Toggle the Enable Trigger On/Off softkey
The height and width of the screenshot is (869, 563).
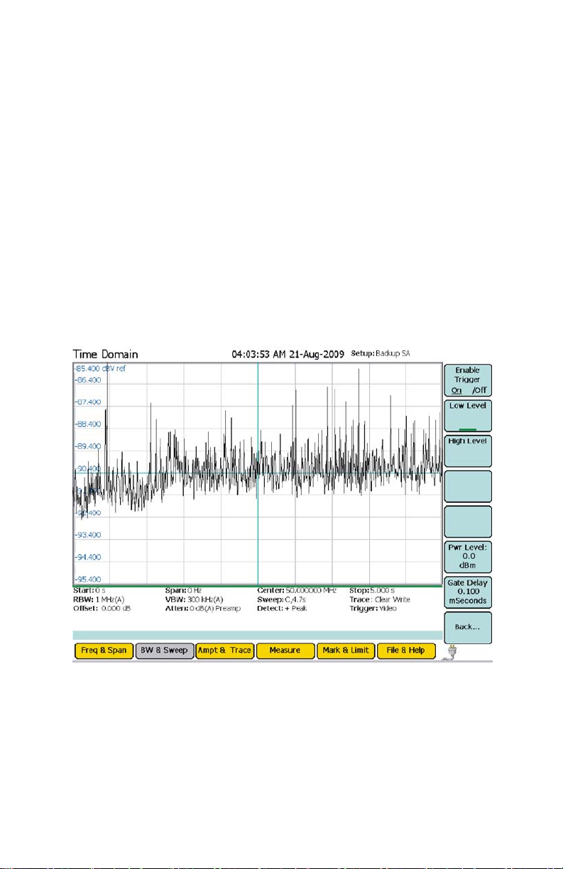[x=467, y=381]
